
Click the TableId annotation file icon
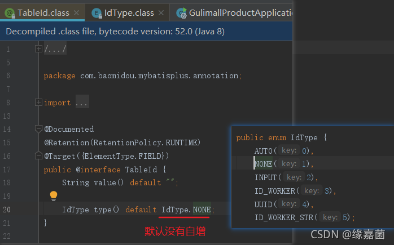click(10, 13)
